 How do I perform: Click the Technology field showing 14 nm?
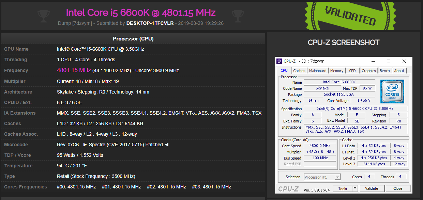click(x=313, y=100)
